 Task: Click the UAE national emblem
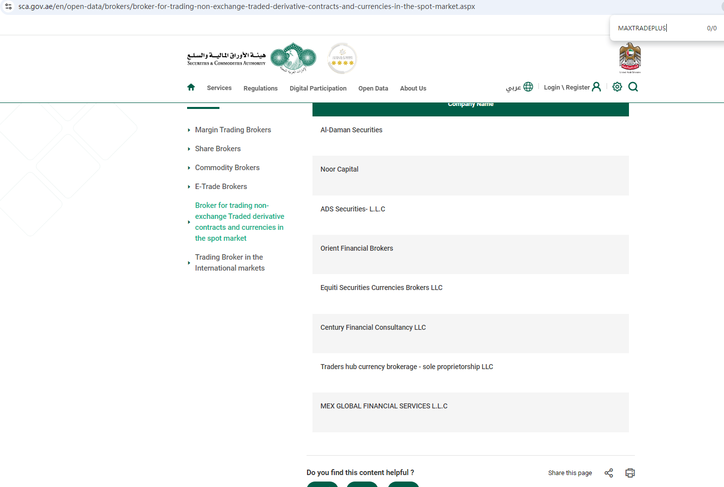coord(630,58)
